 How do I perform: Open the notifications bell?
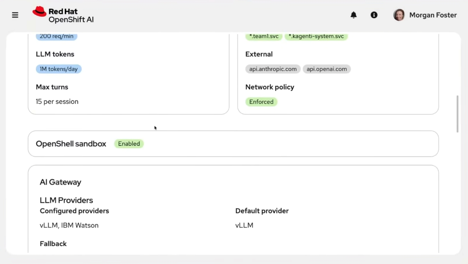[x=354, y=15]
